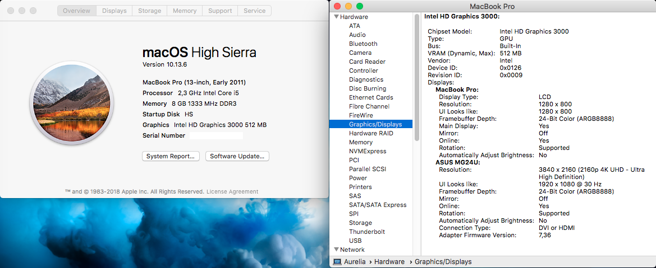
Task: Click the laptop icon in the path bar
Action: tap(337, 262)
